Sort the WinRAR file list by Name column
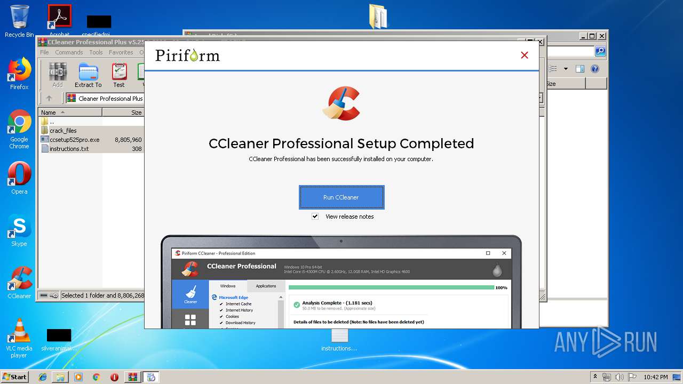This screenshot has width=683, height=384. [x=70, y=113]
